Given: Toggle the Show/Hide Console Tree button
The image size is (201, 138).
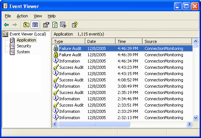Looking at the screenshot, I should [x=35, y=25].
